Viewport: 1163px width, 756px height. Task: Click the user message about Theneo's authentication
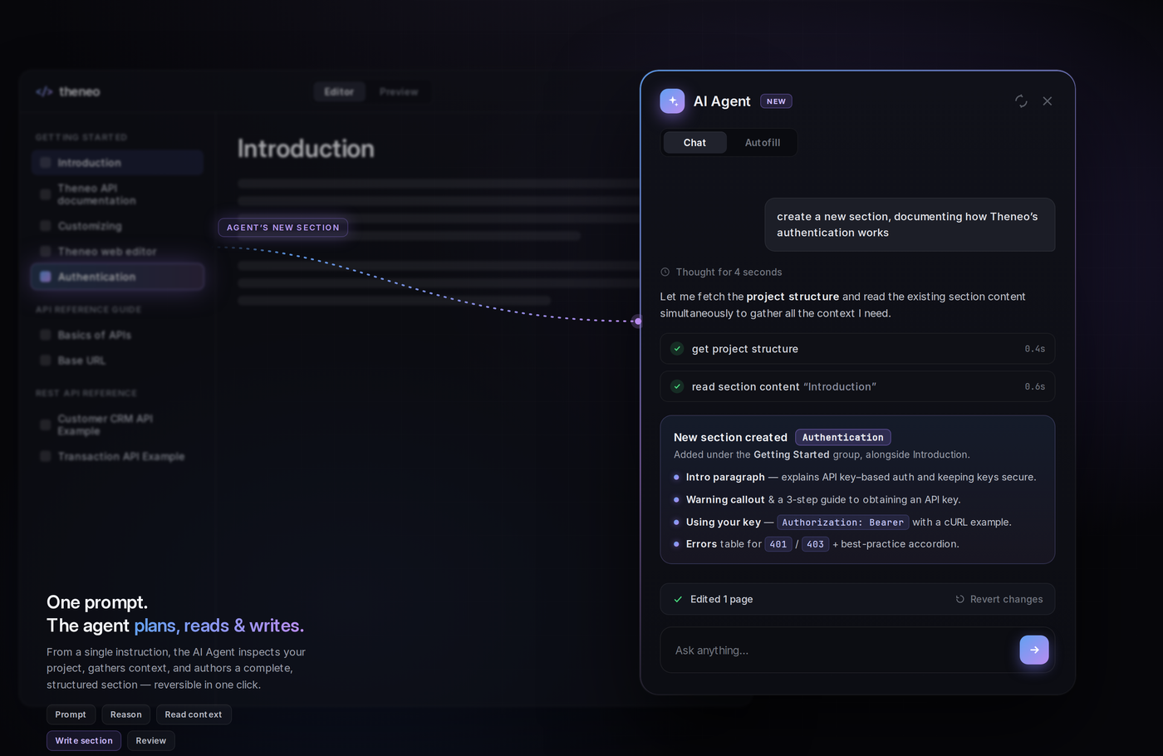pos(910,224)
